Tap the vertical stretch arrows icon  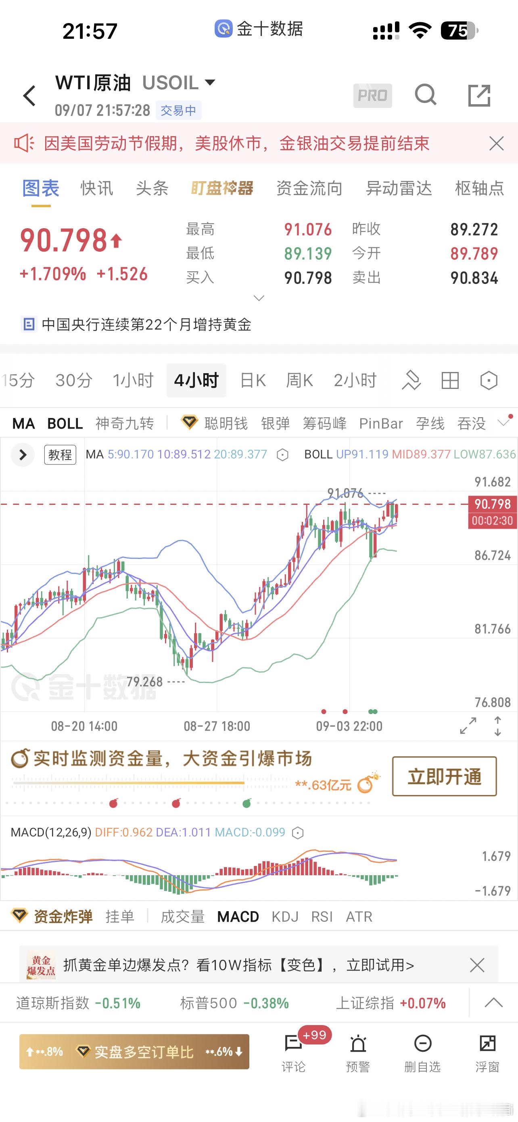pos(497,726)
